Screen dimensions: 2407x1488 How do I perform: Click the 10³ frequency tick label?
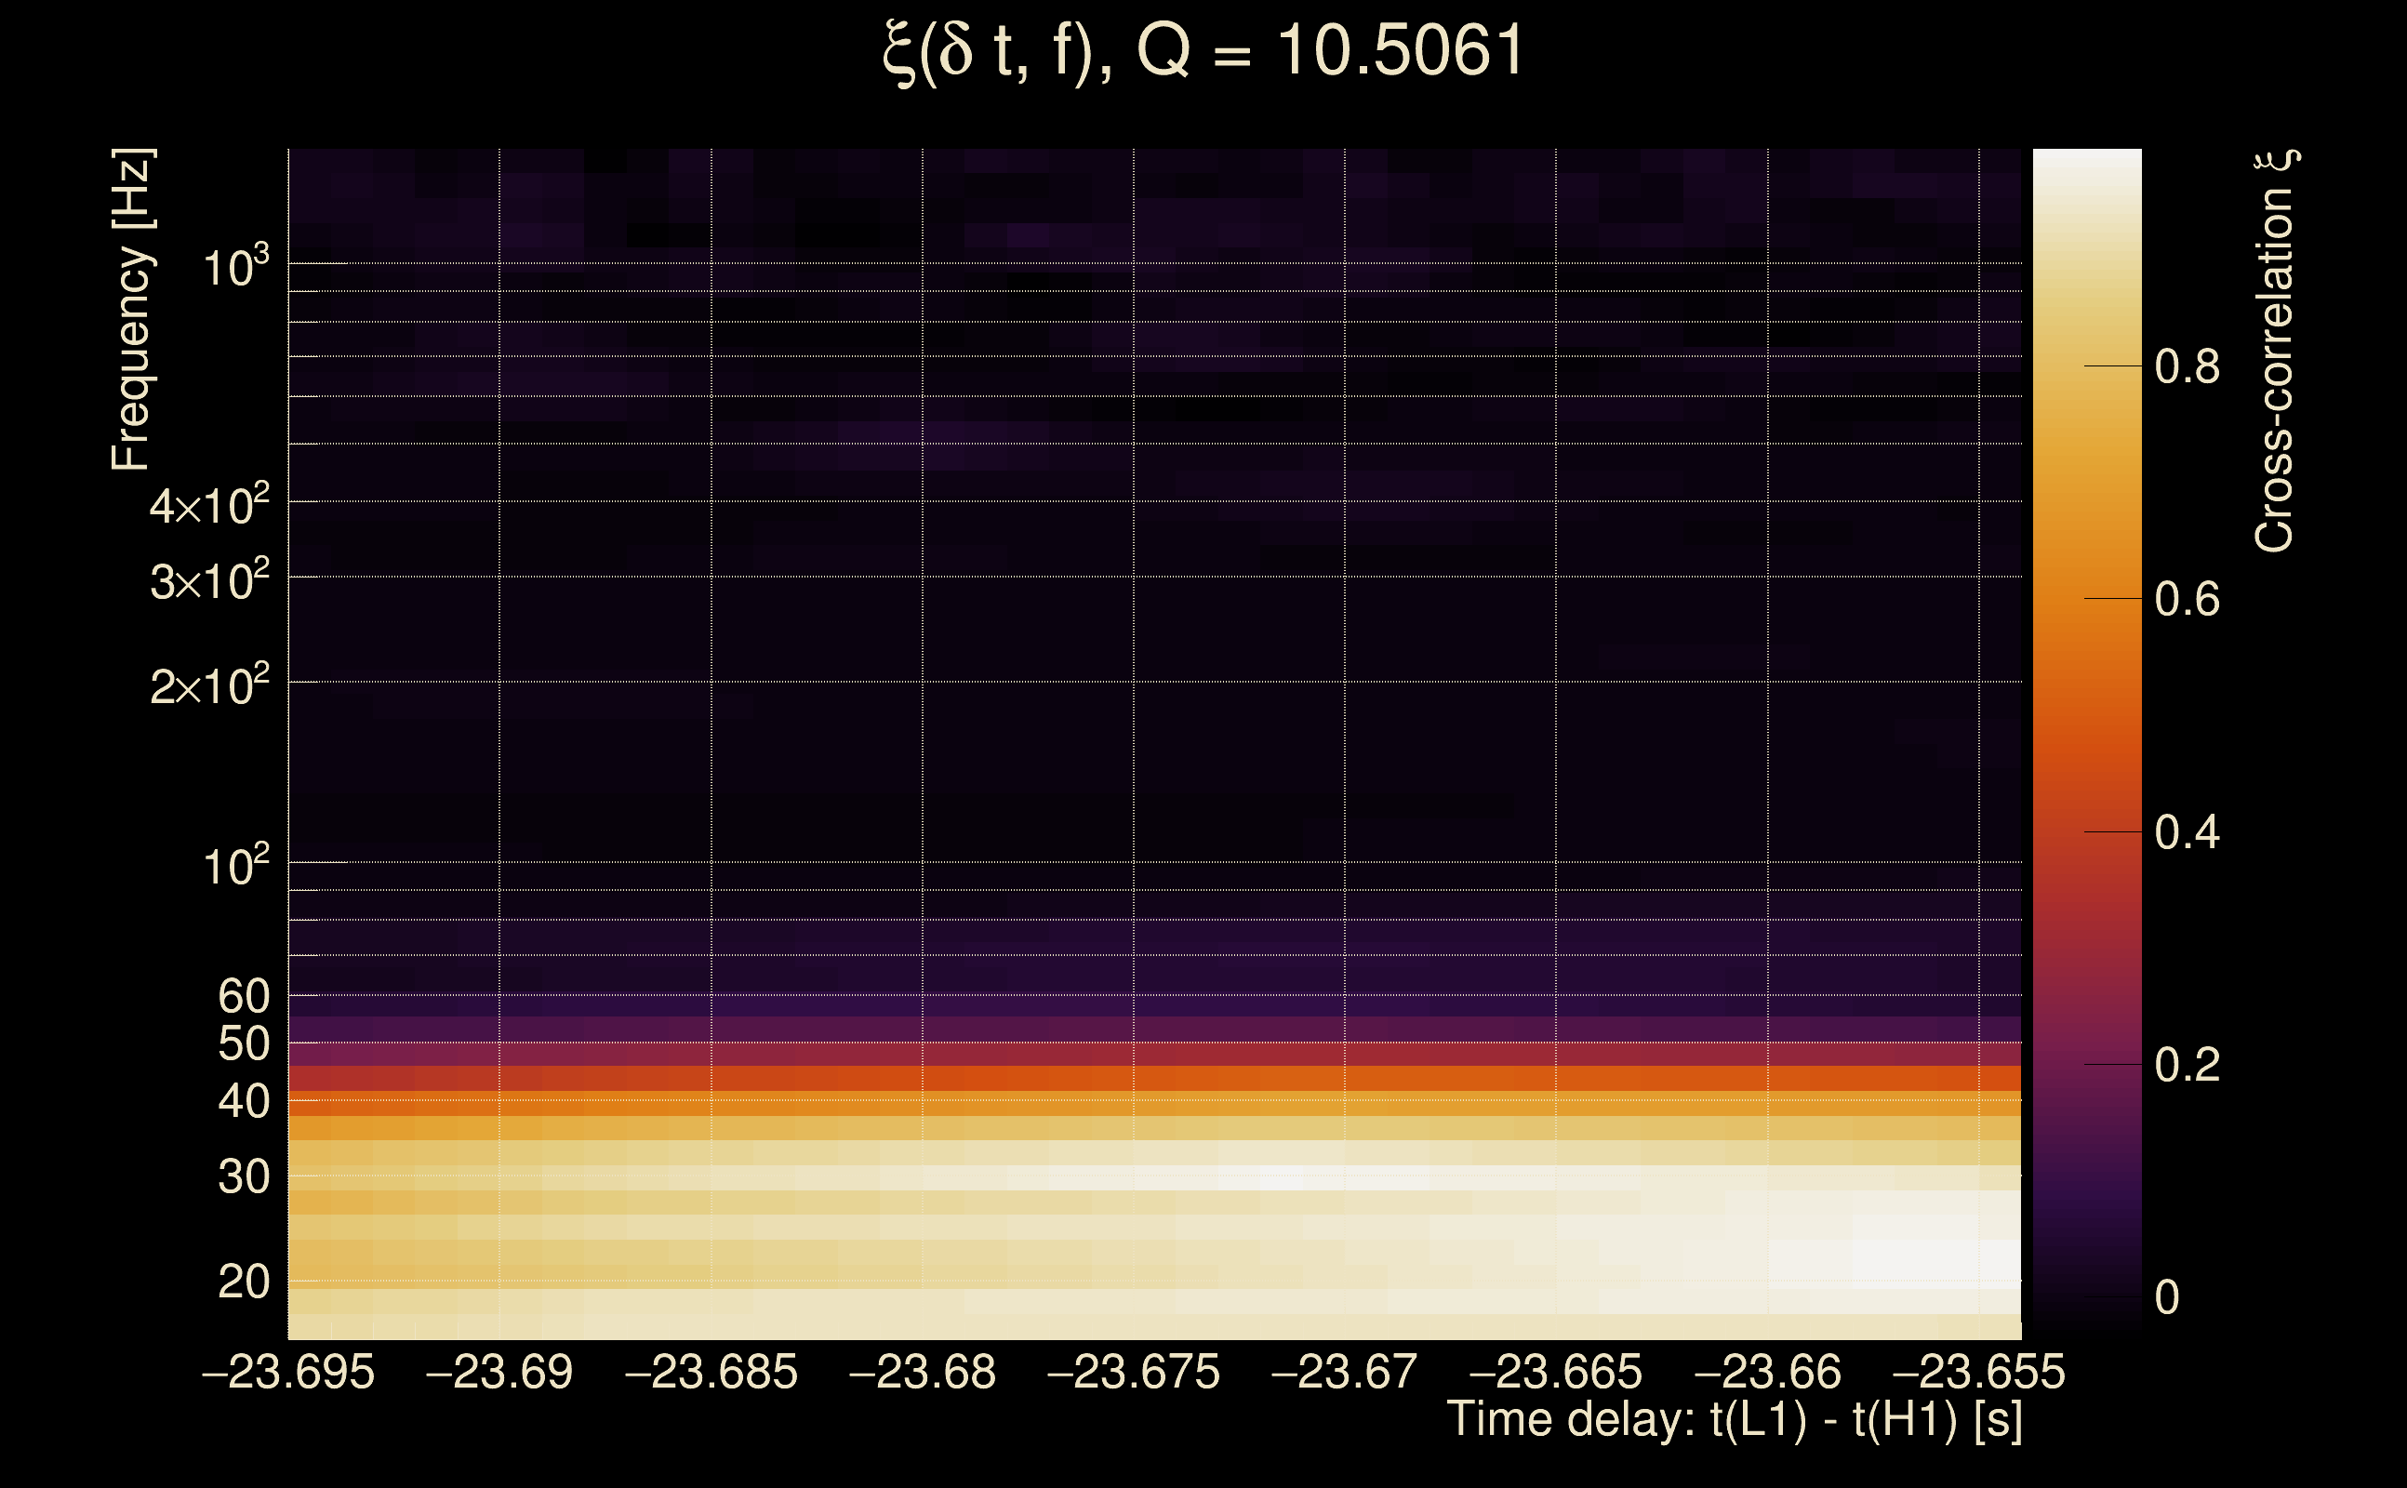pos(235,266)
